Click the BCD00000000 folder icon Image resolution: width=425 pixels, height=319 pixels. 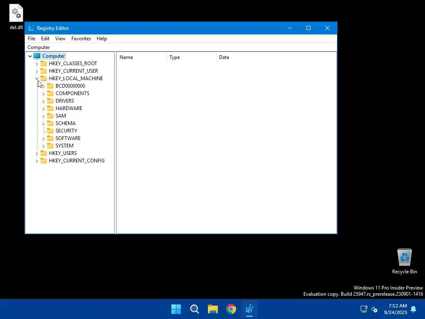(x=50, y=86)
